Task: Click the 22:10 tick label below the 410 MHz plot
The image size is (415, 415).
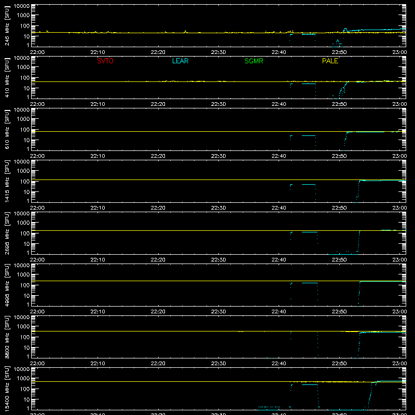Action: click(x=98, y=104)
